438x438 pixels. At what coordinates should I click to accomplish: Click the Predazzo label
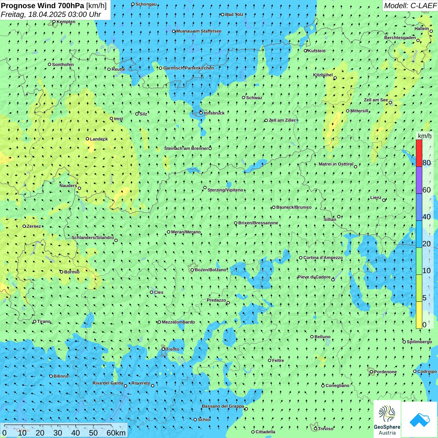point(216,300)
